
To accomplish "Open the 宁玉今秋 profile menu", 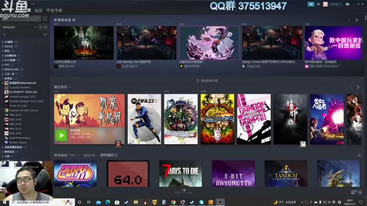I will coord(54,11).
